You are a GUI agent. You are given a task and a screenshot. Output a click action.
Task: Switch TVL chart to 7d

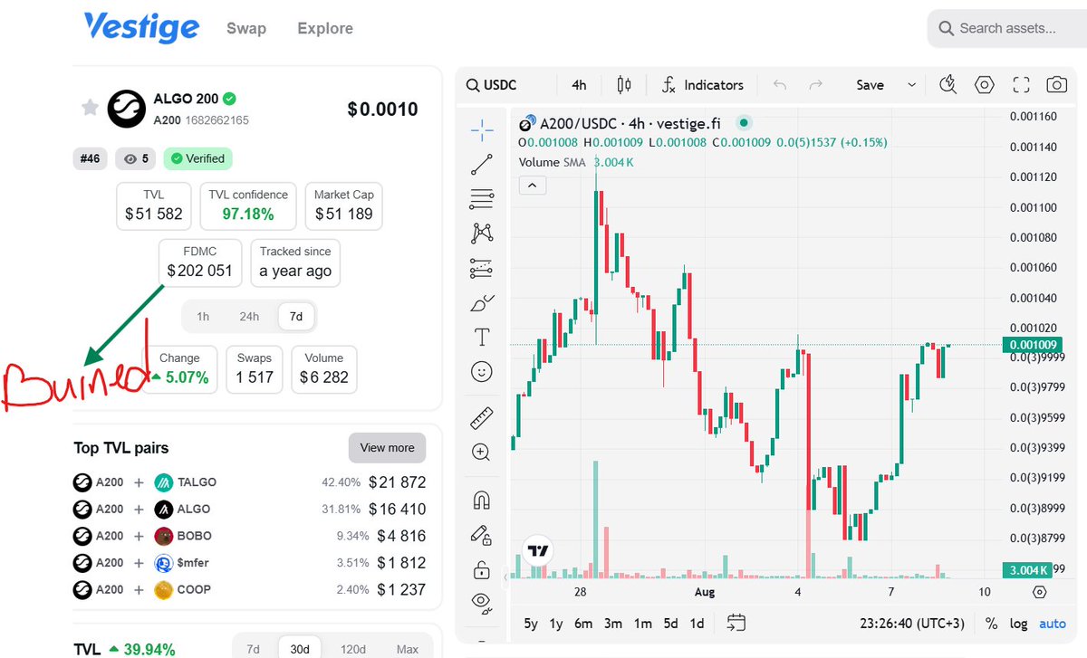254,649
